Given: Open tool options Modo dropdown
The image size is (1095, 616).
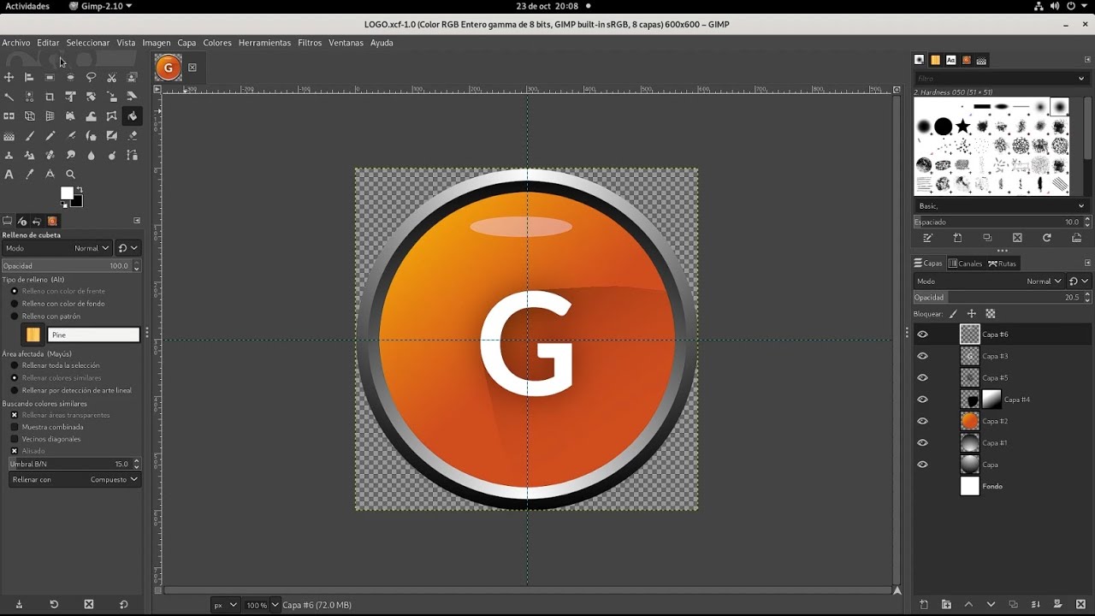Looking at the screenshot, I should click(57, 248).
